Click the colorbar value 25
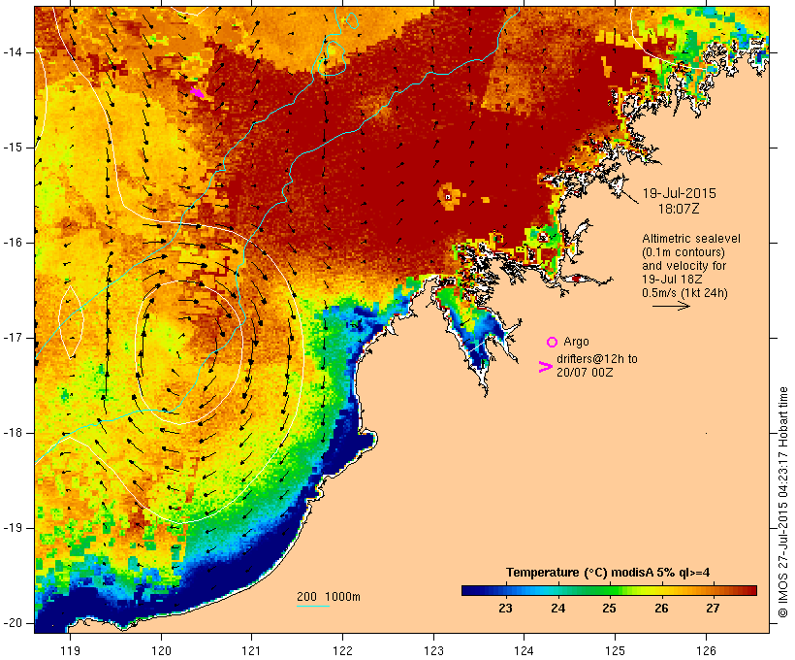 610,609
